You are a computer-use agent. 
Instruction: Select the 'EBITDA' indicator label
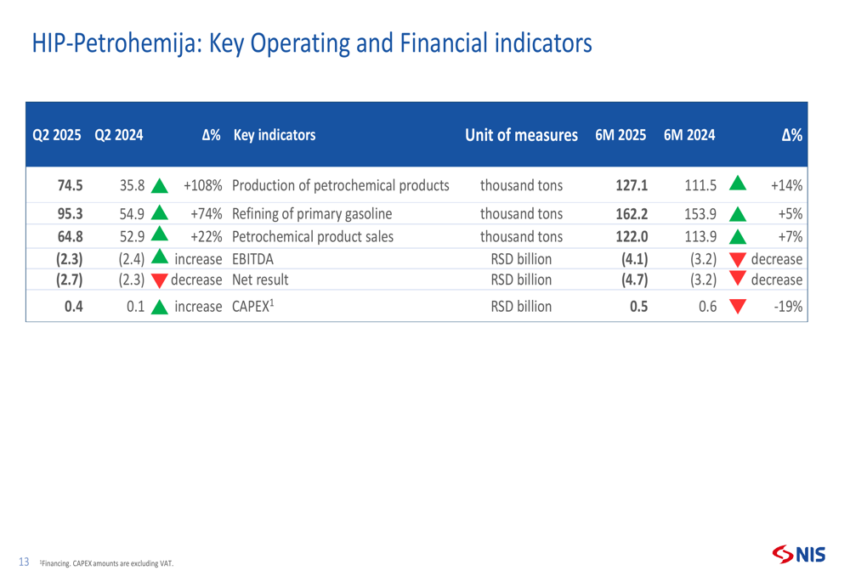[x=252, y=260]
